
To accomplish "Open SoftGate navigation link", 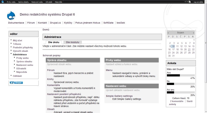I will coord(108,23).
